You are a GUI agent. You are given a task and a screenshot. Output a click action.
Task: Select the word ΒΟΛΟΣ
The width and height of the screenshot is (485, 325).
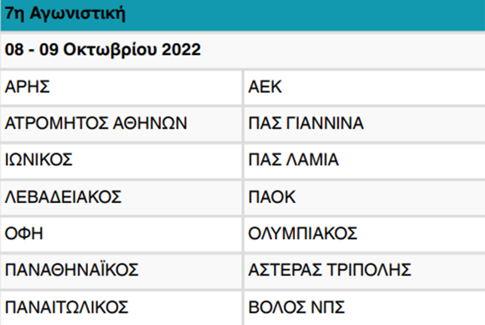pos(273,307)
